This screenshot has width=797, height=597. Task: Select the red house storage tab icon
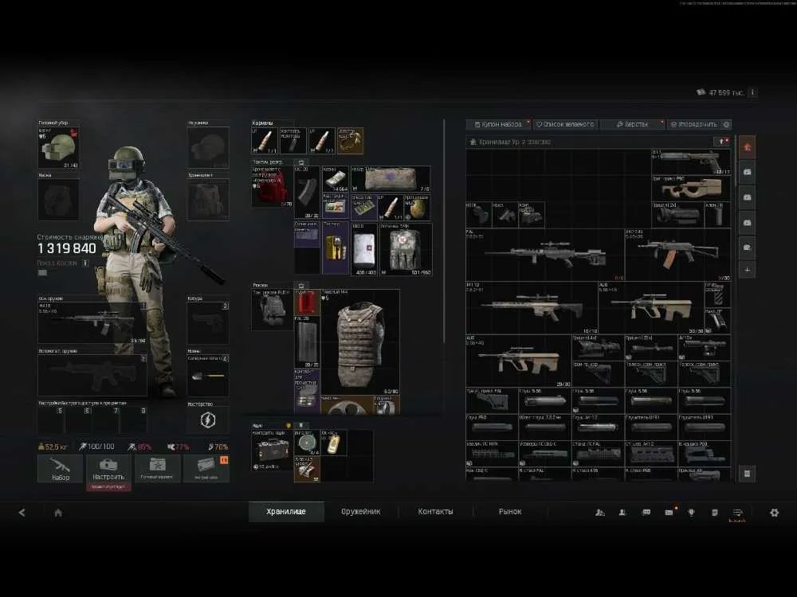coord(747,147)
